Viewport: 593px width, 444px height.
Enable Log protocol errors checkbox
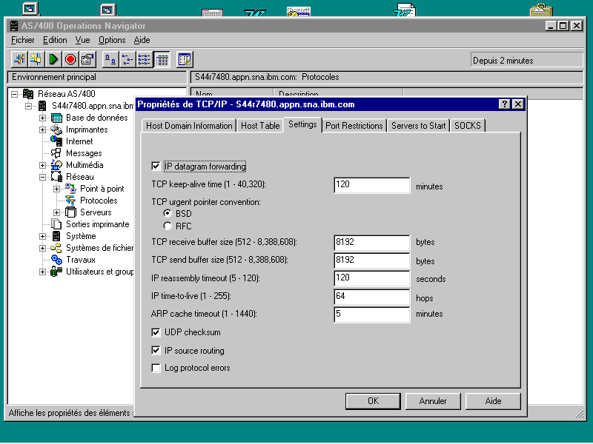pyautogui.click(x=156, y=368)
